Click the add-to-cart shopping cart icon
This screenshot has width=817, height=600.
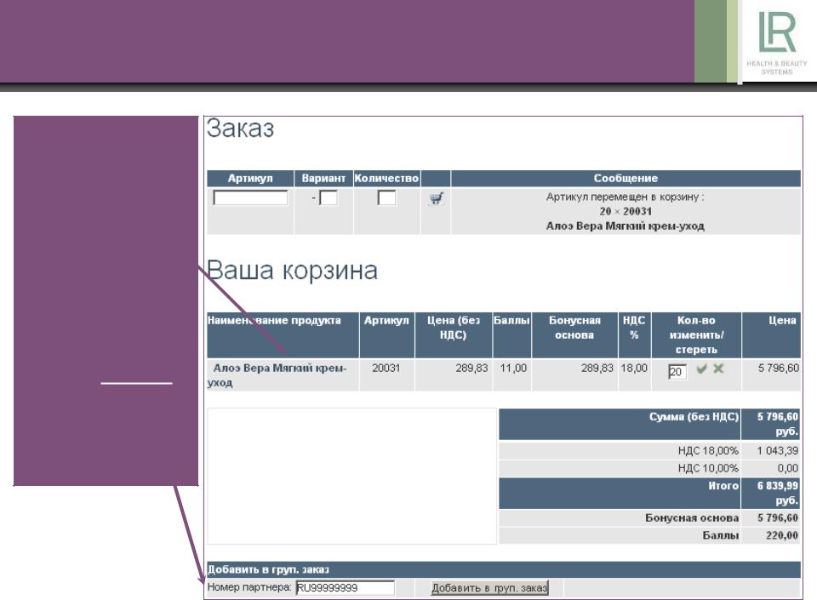point(437,198)
